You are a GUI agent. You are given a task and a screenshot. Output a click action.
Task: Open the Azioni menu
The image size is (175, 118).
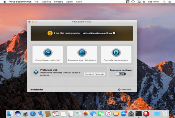coord(69,2)
